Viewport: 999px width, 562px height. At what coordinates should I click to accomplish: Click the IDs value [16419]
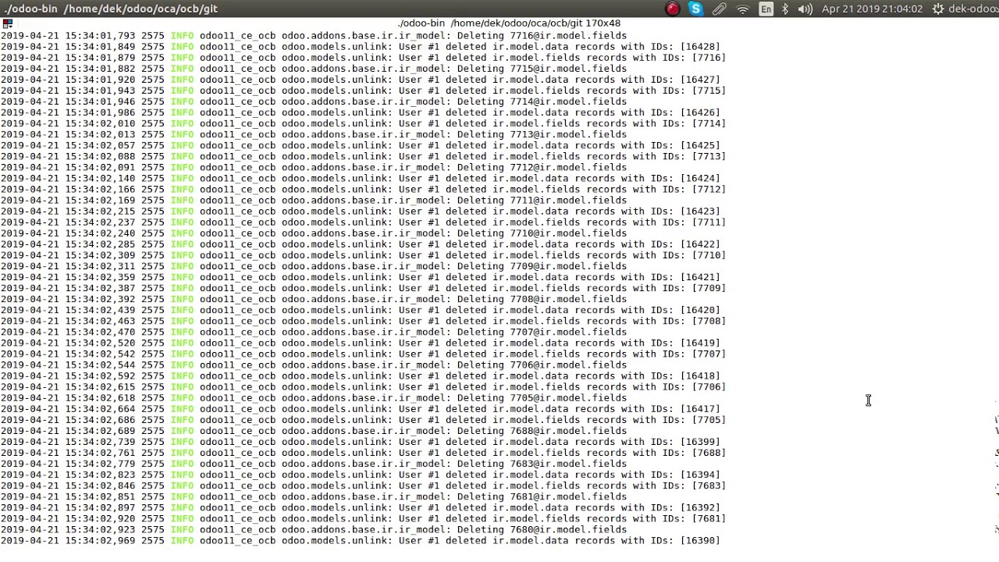[x=700, y=343]
